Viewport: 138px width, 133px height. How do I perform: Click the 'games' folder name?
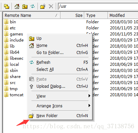tap(16, 34)
